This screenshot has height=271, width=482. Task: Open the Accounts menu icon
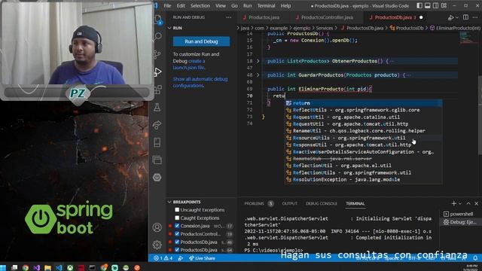(157, 227)
